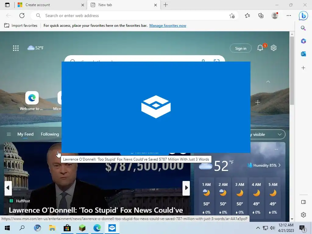
Task: Close the Create account tab
Action: point(83,5)
